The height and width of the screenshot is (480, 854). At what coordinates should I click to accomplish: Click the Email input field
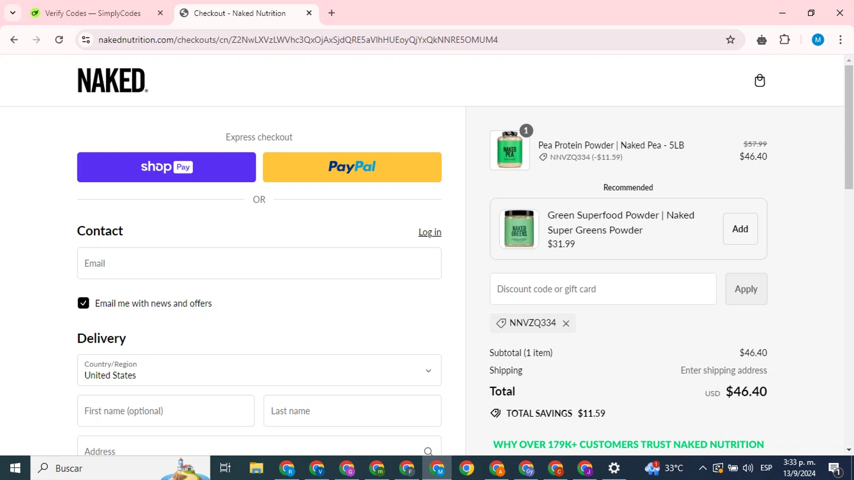259,263
